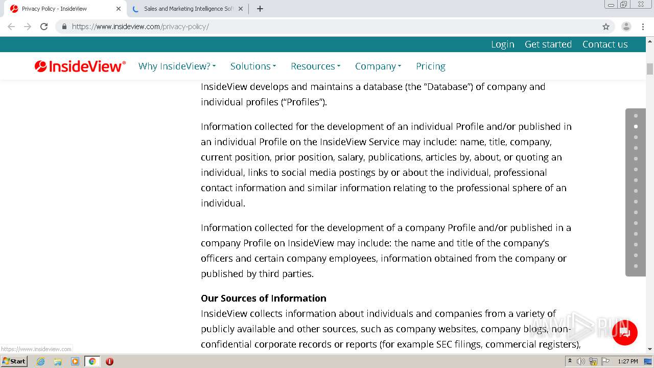Open the red chat bubble widget
654x368 pixels.
pyautogui.click(x=624, y=333)
